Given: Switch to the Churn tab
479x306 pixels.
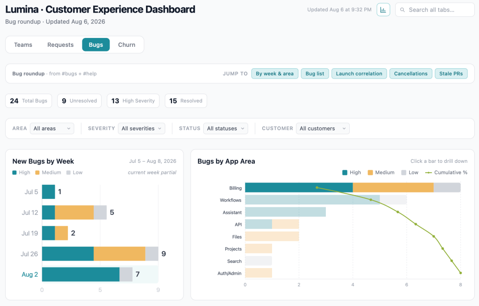Looking at the screenshot, I should tap(126, 44).
